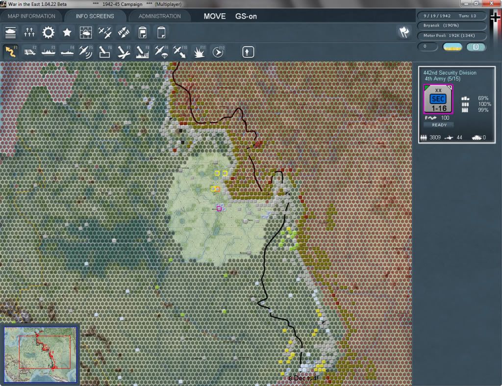Open the three-aircraft air doctrine icon
Image resolution: width=502 pixels, height=386 pixels.
(x=105, y=32)
